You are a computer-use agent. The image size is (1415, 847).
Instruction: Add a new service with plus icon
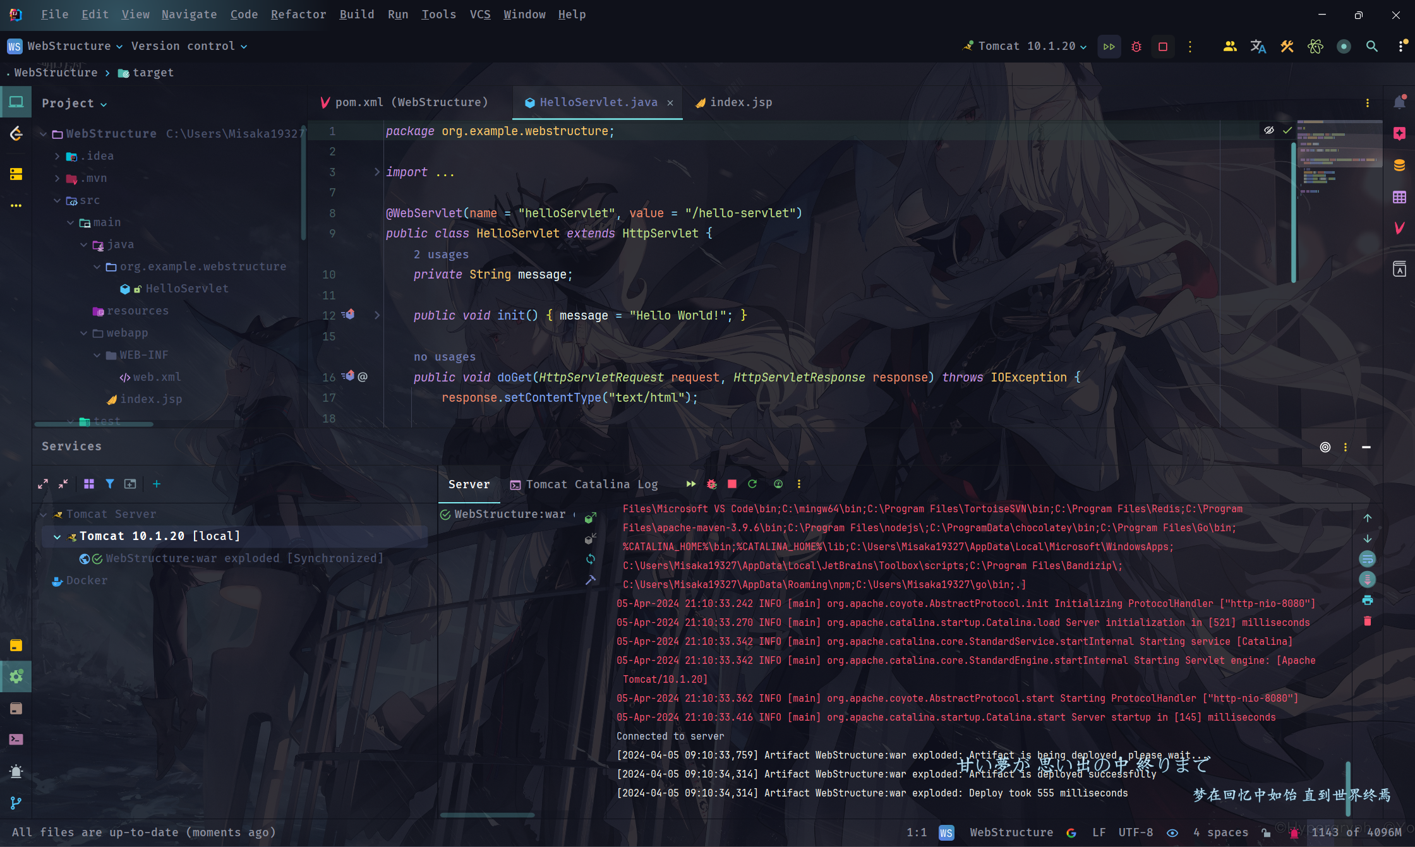[x=157, y=484]
